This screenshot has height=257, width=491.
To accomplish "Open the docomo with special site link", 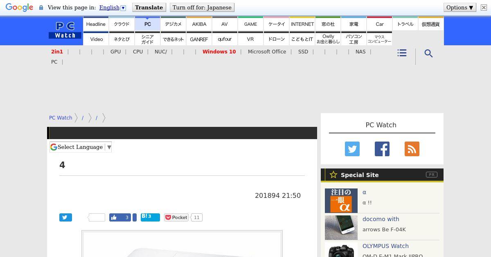I will tap(381, 219).
